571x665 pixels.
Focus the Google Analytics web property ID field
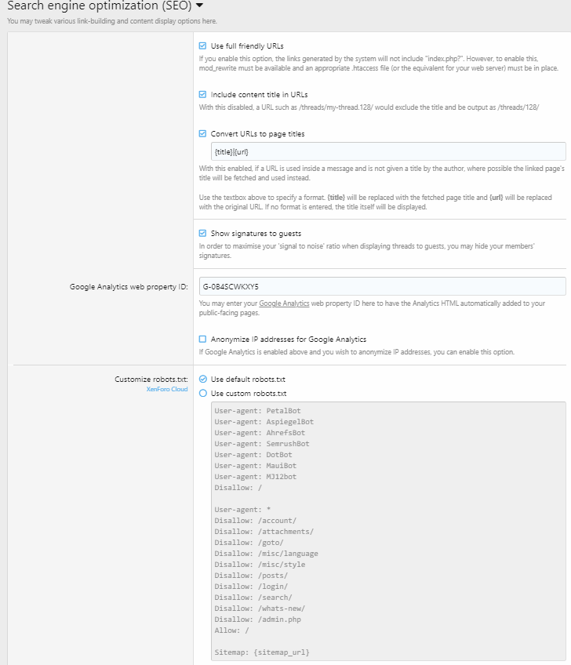(x=382, y=287)
